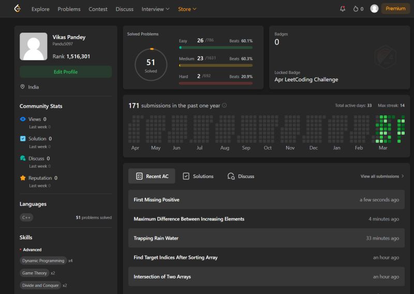Click the Medium progress bar
Screen dimensions: 414x294
click(x=216, y=65)
